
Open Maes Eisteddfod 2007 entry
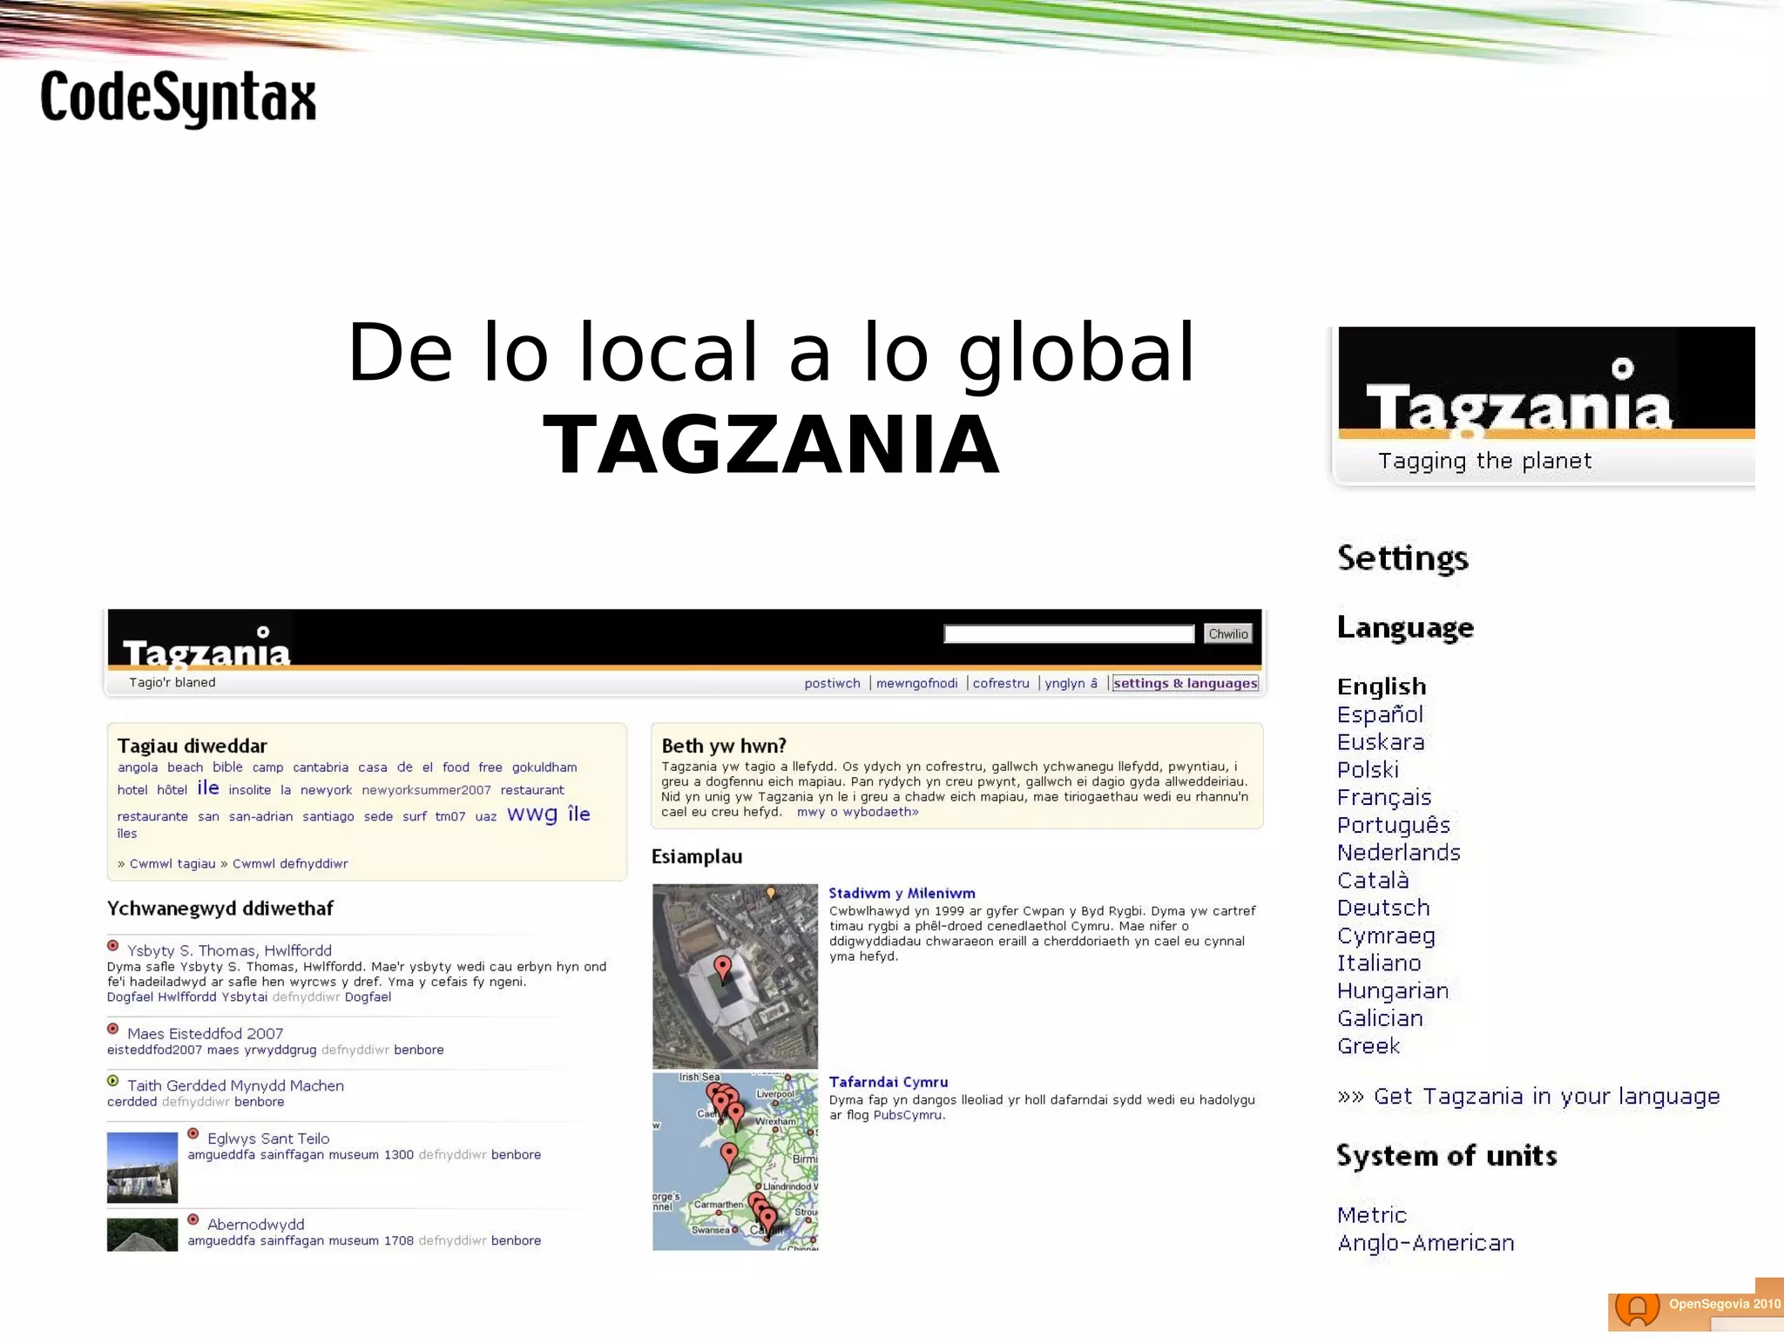pyautogui.click(x=205, y=1033)
